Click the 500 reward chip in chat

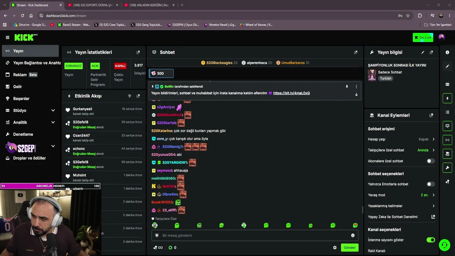[x=161, y=73]
